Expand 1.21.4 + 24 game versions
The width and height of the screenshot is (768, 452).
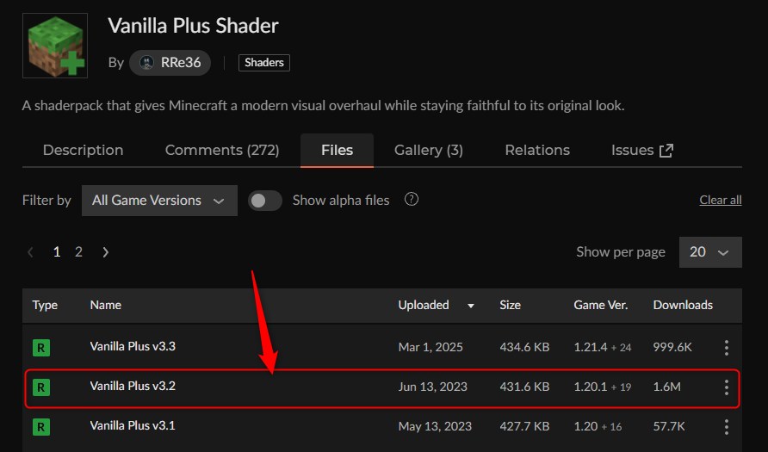[x=603, y=347]
